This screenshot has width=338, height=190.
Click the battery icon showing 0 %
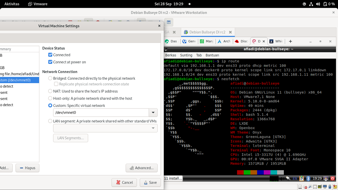pyautogui.click(x=329, y=4)
